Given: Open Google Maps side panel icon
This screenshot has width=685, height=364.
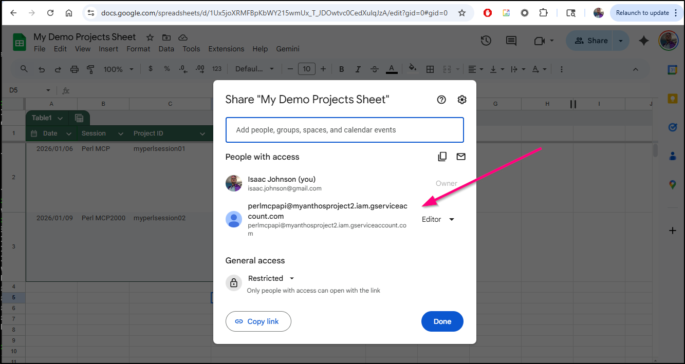Looking at the screenshot, I should (672, 185).
